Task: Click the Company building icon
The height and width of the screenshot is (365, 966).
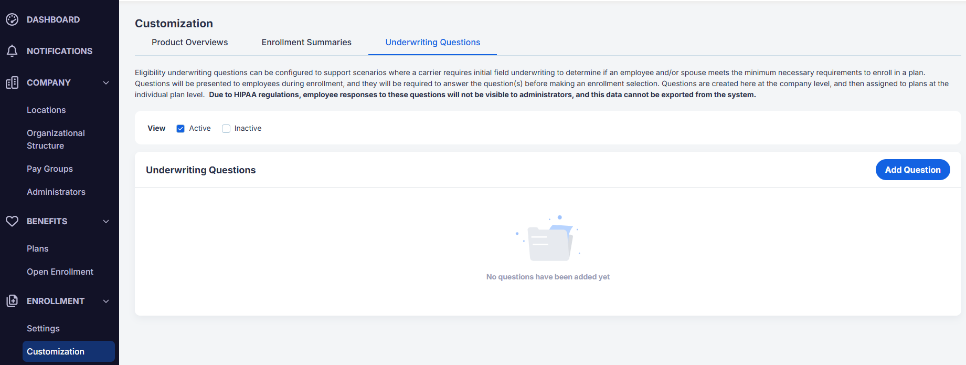Action: coord(12,82)
